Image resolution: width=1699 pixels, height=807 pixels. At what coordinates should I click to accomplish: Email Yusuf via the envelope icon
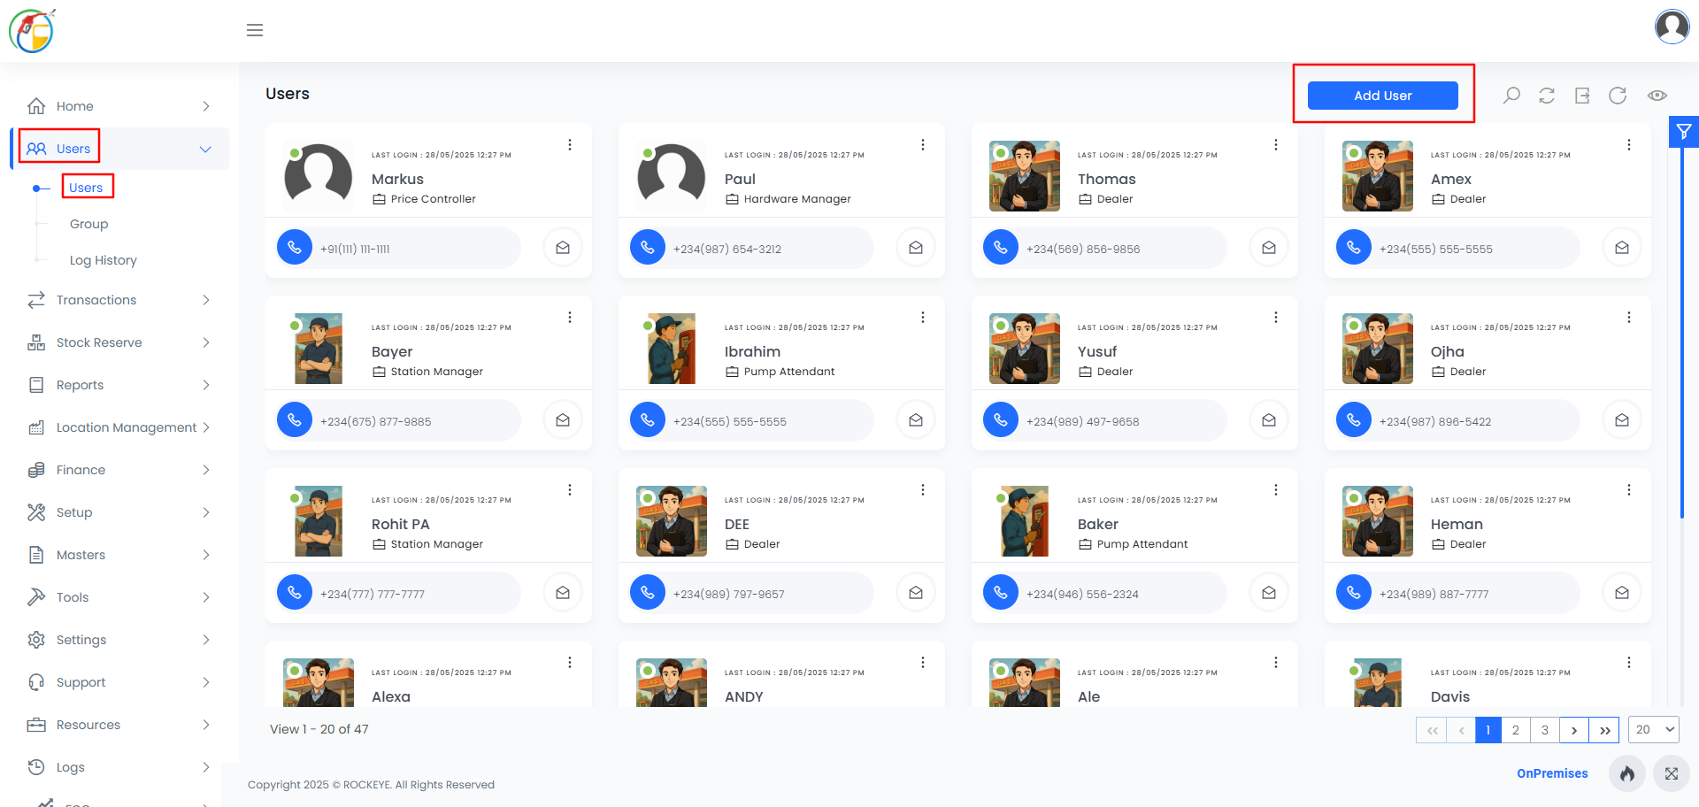coord(1269,420)
